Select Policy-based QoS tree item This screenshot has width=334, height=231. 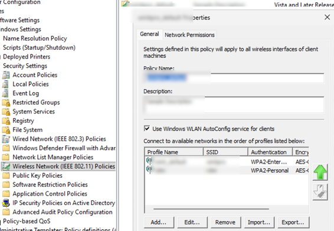pyautogui.click(x=27, y=221)
